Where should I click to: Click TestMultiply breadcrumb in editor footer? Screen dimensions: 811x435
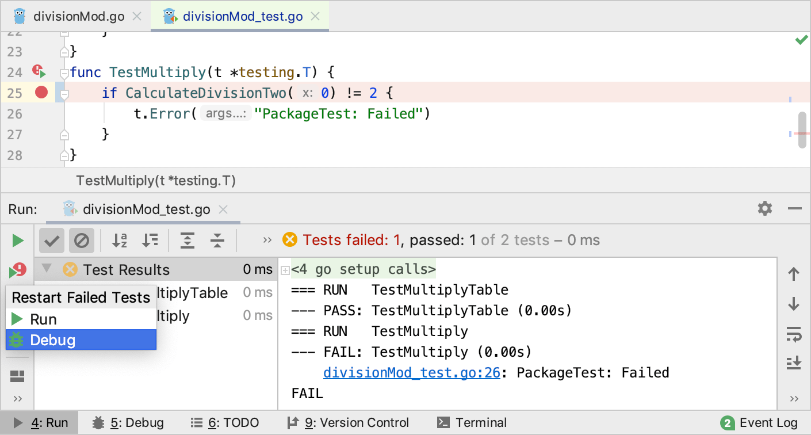(156, 181)
